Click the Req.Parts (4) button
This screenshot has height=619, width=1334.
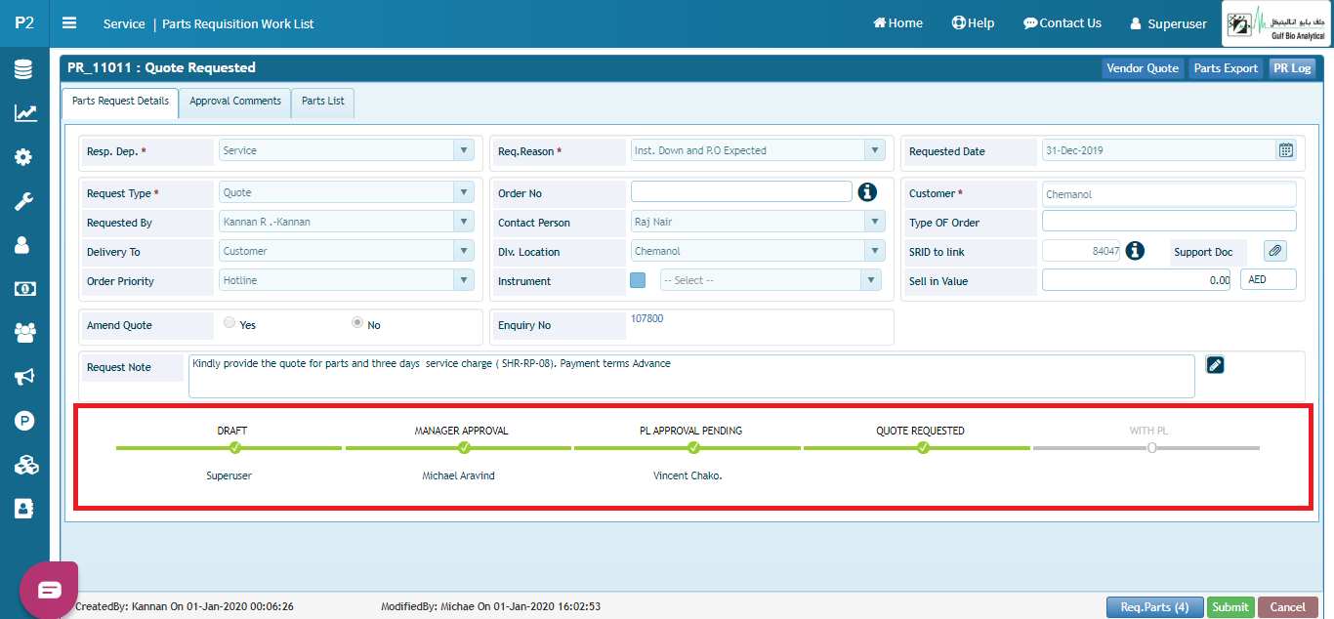pyautogui.click(x=1154, y=607)
